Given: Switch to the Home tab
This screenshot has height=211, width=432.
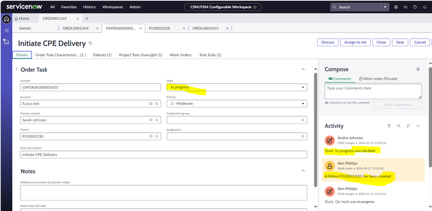Looking at the screenshot, I should point(22,18).
